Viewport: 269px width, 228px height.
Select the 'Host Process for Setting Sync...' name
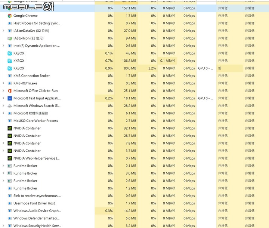click(x=37, y=23)
